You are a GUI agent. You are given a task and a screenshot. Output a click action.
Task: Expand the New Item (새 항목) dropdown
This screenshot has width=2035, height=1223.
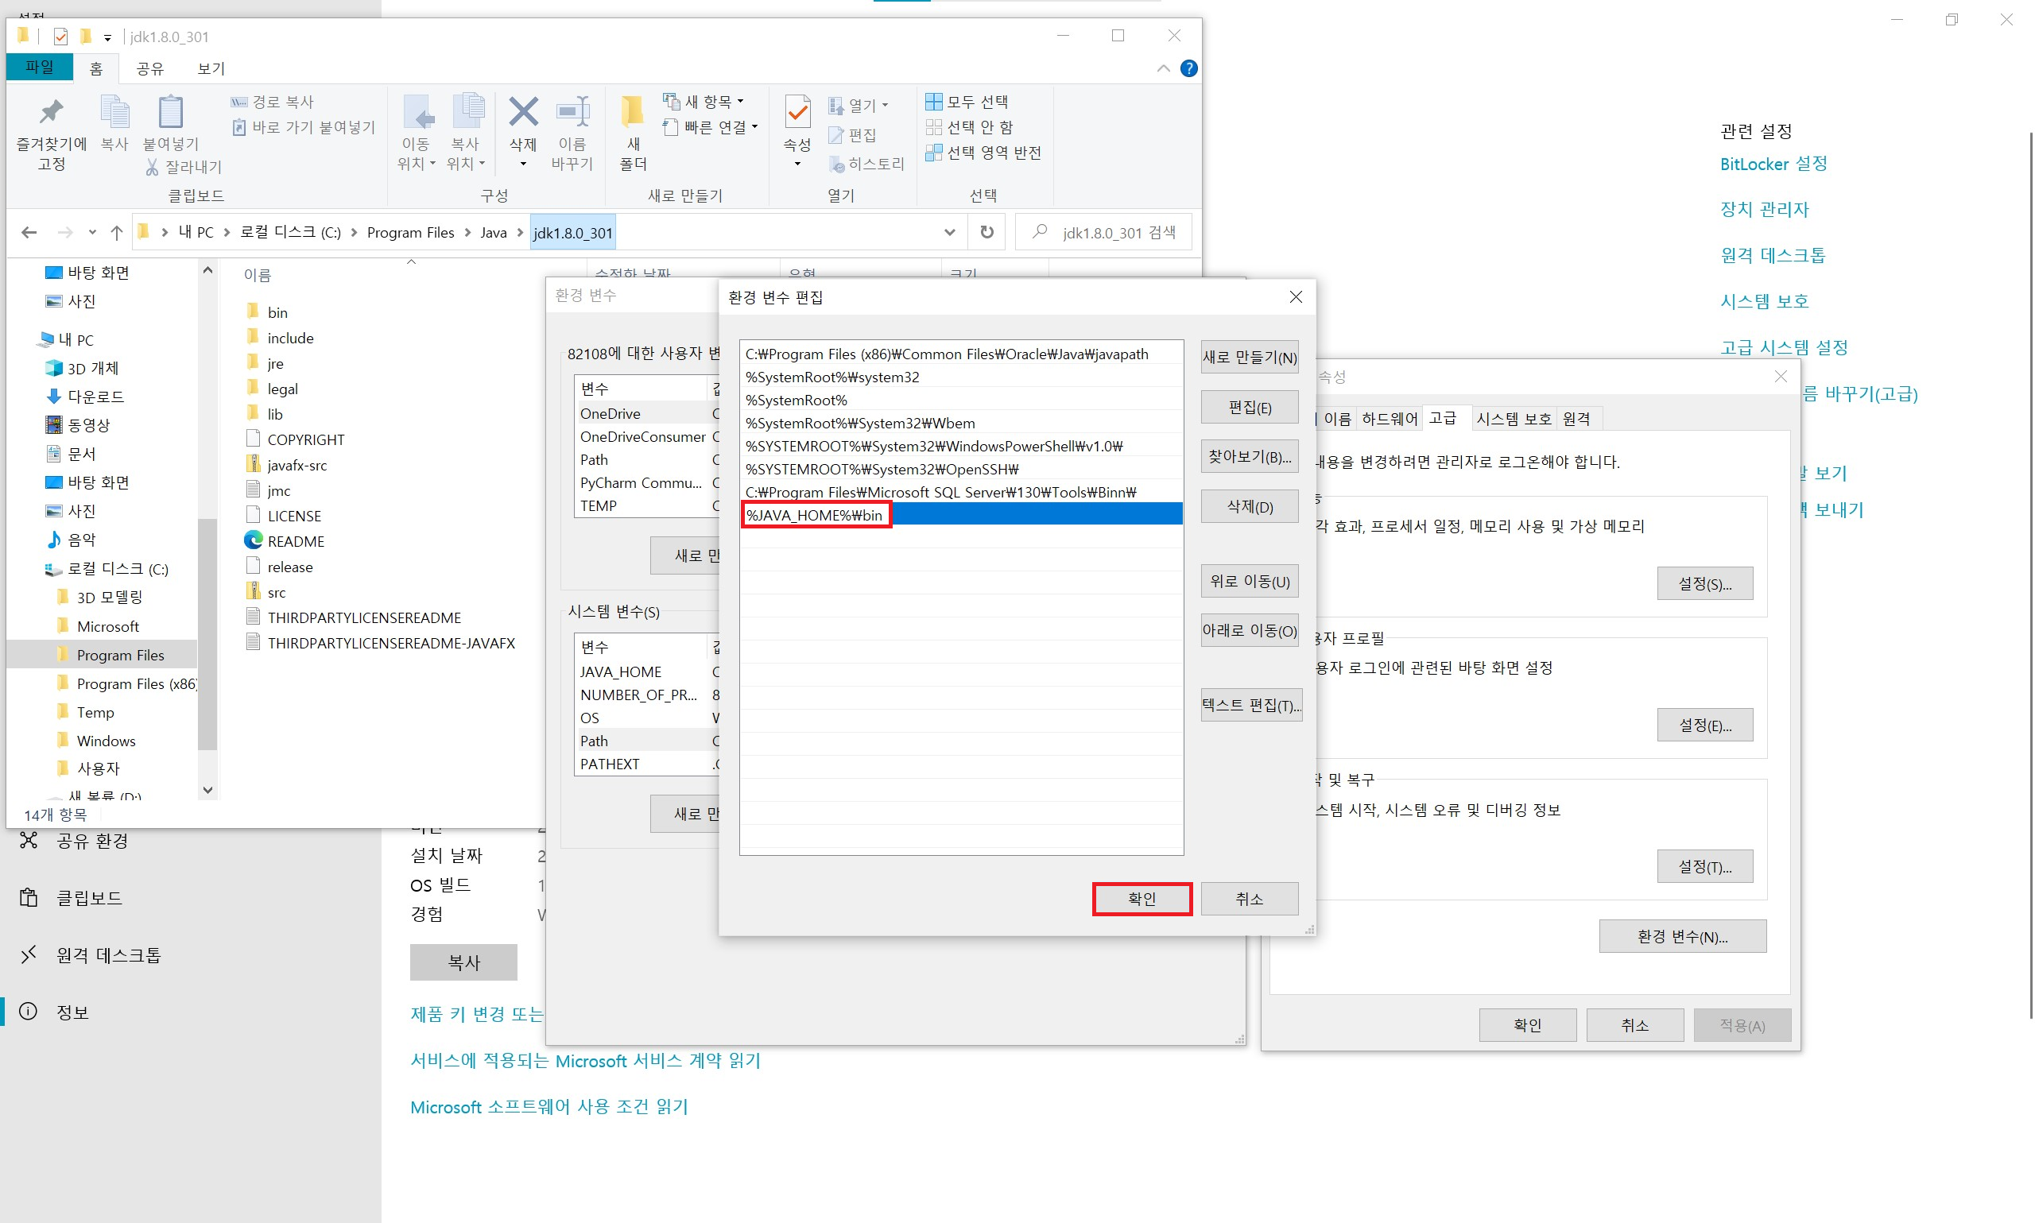tap(705, 102)
